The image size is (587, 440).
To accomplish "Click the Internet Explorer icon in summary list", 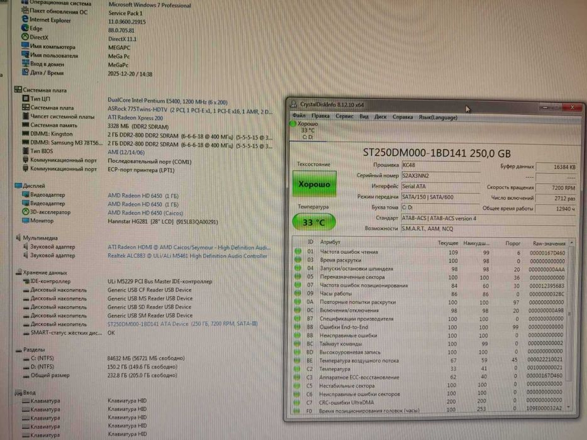I will 25,19.
